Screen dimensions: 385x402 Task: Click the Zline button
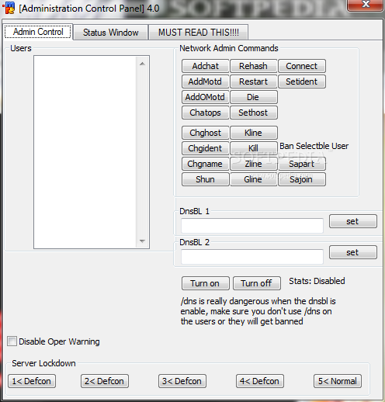pyautogui.click(x=253, y=164)
